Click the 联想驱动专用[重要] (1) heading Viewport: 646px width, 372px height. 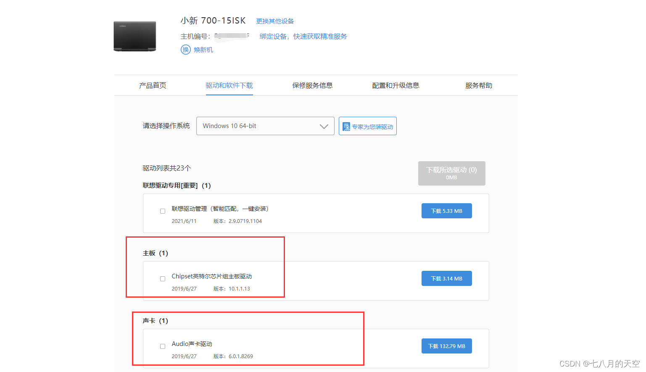(x=177, y=185)
